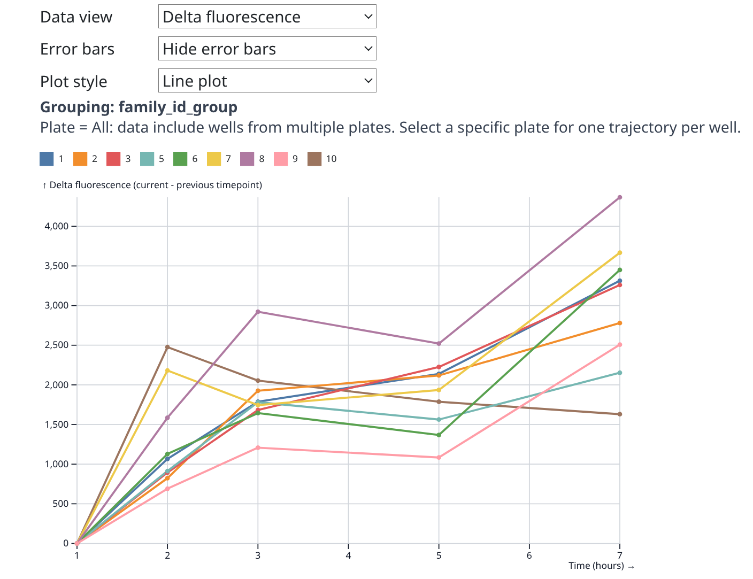Click the purple line's peak point at hour 7
The image size is (753, 579).
click(x=620, y=197)
